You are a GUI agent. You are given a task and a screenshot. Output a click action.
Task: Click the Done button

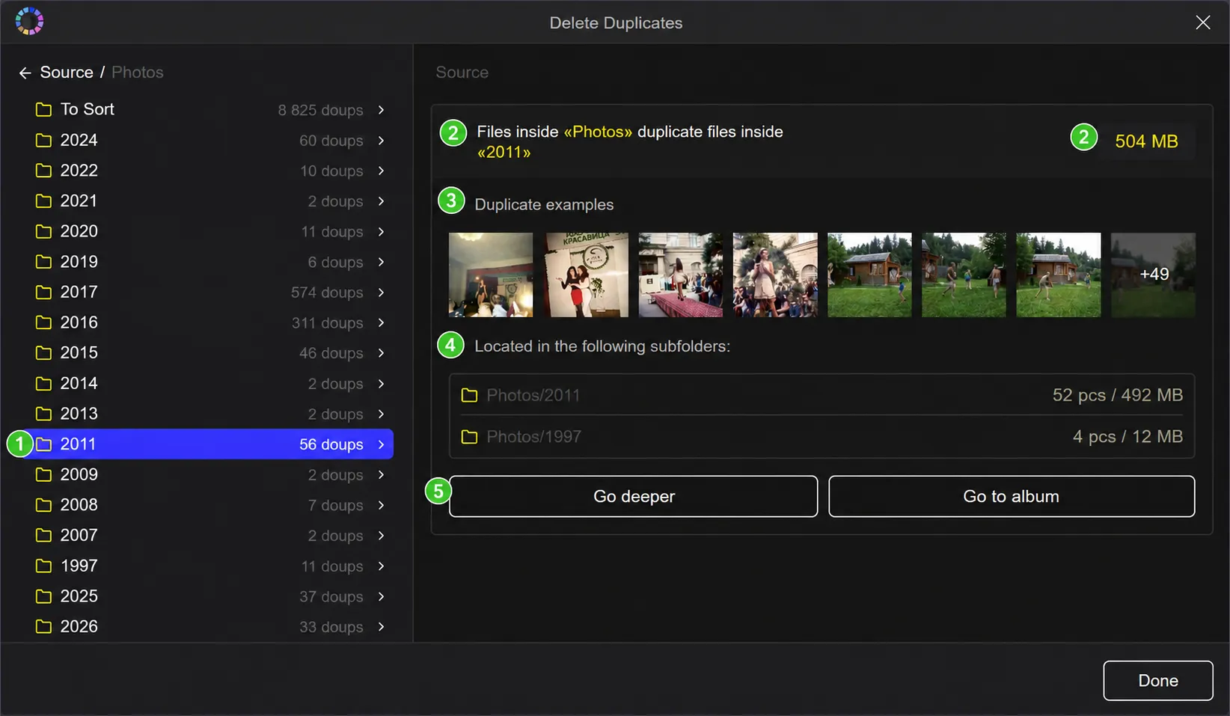[1158, 681]
